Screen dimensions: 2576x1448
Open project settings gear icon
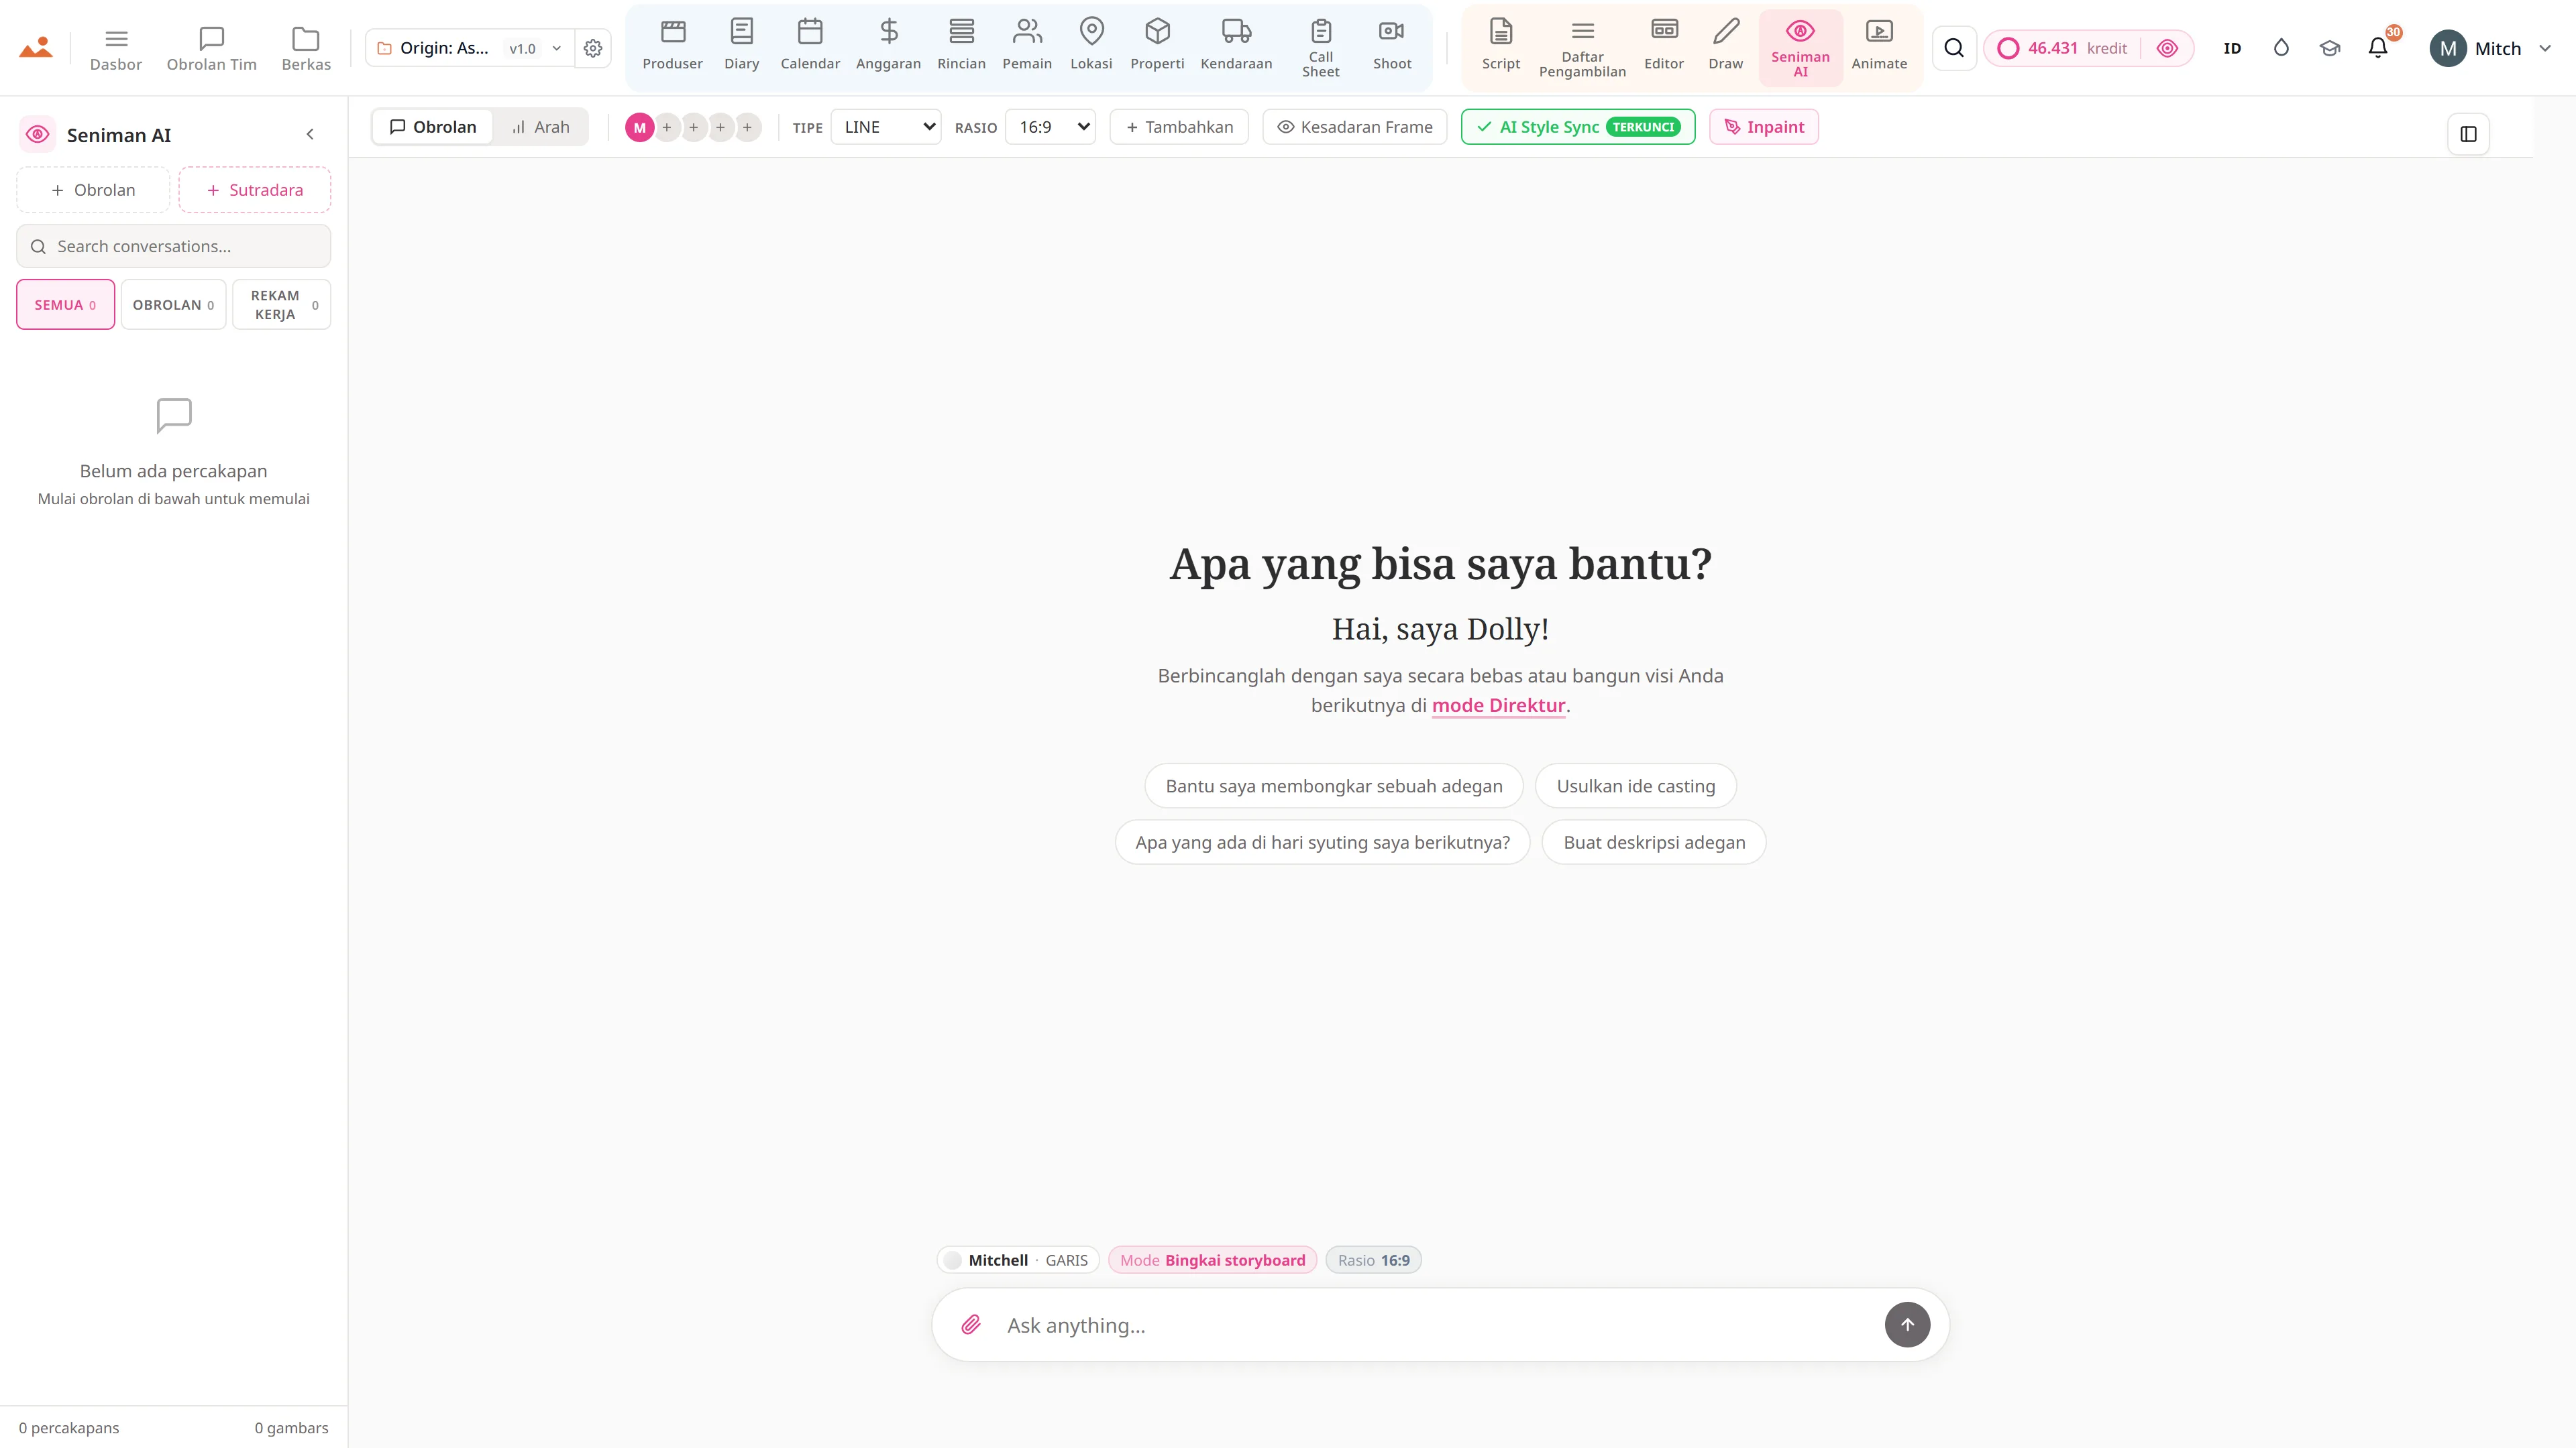click(x=593, y=48)
